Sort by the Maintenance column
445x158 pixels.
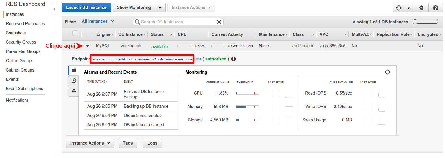coord(273,34)
